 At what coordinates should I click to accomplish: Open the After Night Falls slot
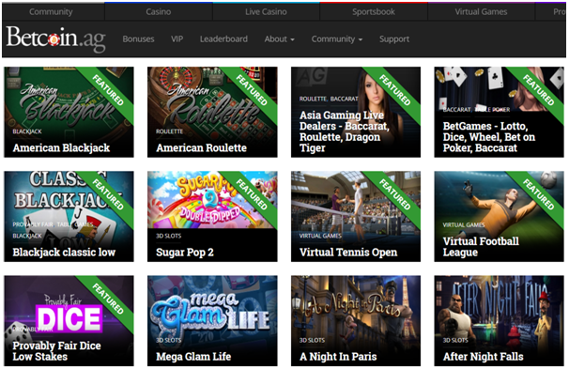[499, 321]
